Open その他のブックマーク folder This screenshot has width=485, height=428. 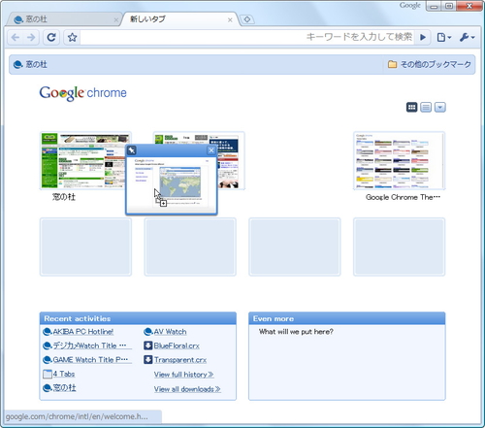pos(430,64)
